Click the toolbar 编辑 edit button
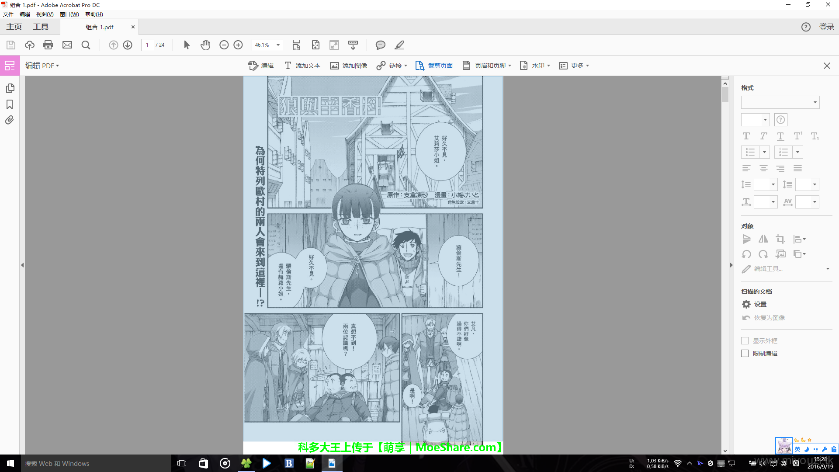839x472 pixels. point(261,66)
